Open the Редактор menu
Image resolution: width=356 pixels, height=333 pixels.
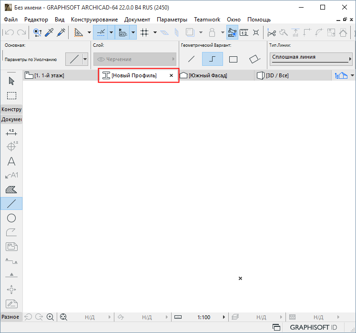pos(36,20)
